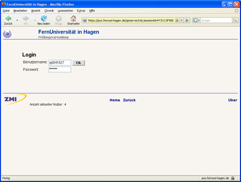Viewport: 241px width, 182px height.
Task: Open the address bar history dropdown arrow
Action: pyautogui.click(x=181, y=20)
